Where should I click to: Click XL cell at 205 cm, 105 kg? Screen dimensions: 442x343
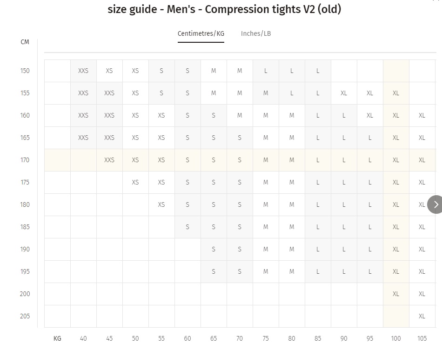point(422,316)
